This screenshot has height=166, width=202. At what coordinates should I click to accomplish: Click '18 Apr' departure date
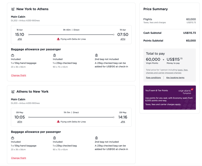pyautogui.click(x=20, y=30)
